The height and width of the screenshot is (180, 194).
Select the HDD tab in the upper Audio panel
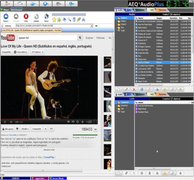click(151, 10)
